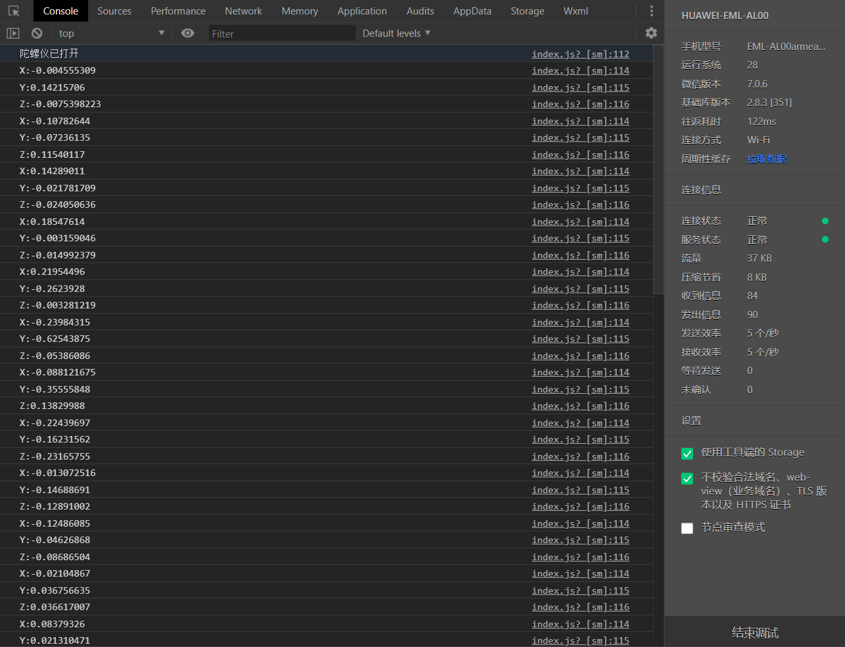Select the 陀螺仪已打开 log message
This screenshot has width=845, height=647.
point(49,53)
